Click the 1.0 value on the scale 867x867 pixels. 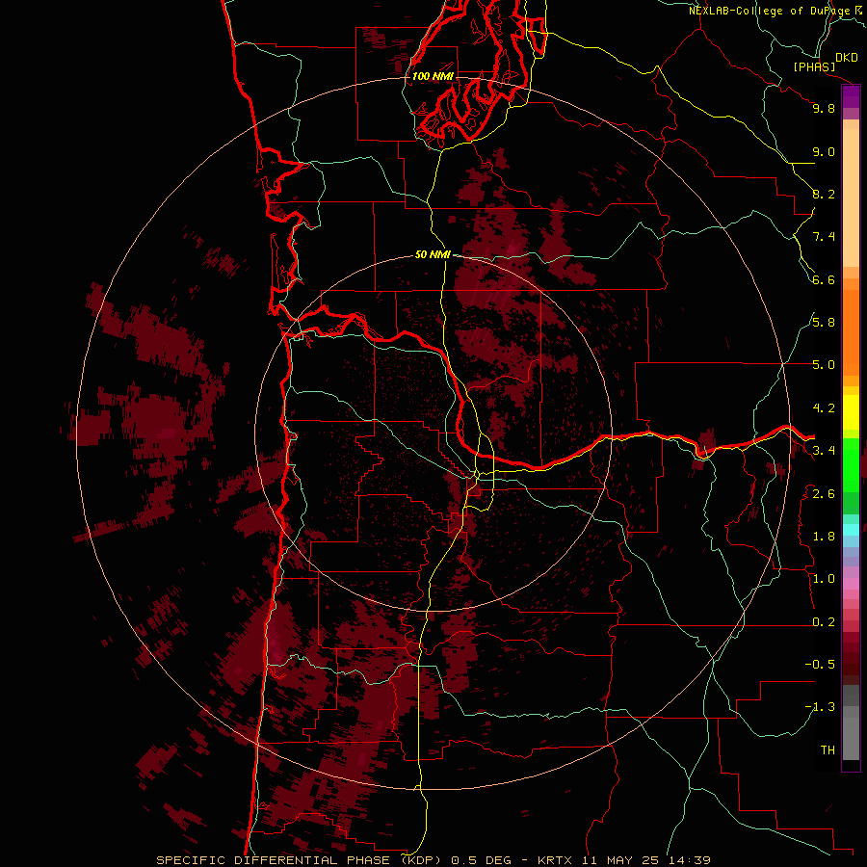pos(824,579)
